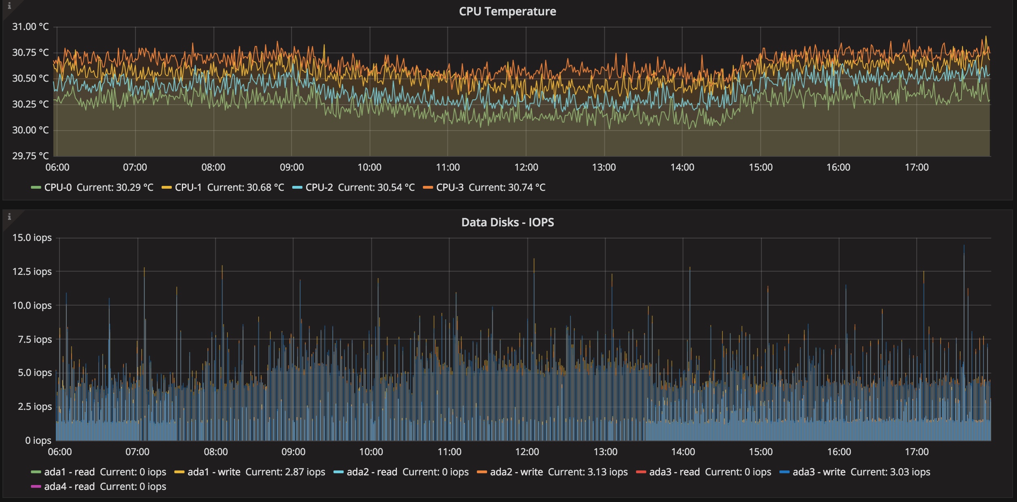Click the info icon on Data Disks IOPS panel
Screen dimensions: 1017x502
(x=9, y=217)
